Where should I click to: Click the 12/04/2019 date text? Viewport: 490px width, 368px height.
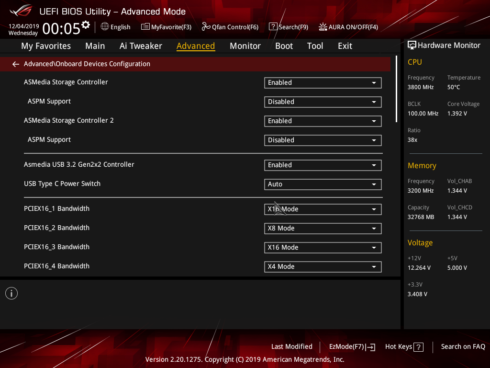(24, 26)
